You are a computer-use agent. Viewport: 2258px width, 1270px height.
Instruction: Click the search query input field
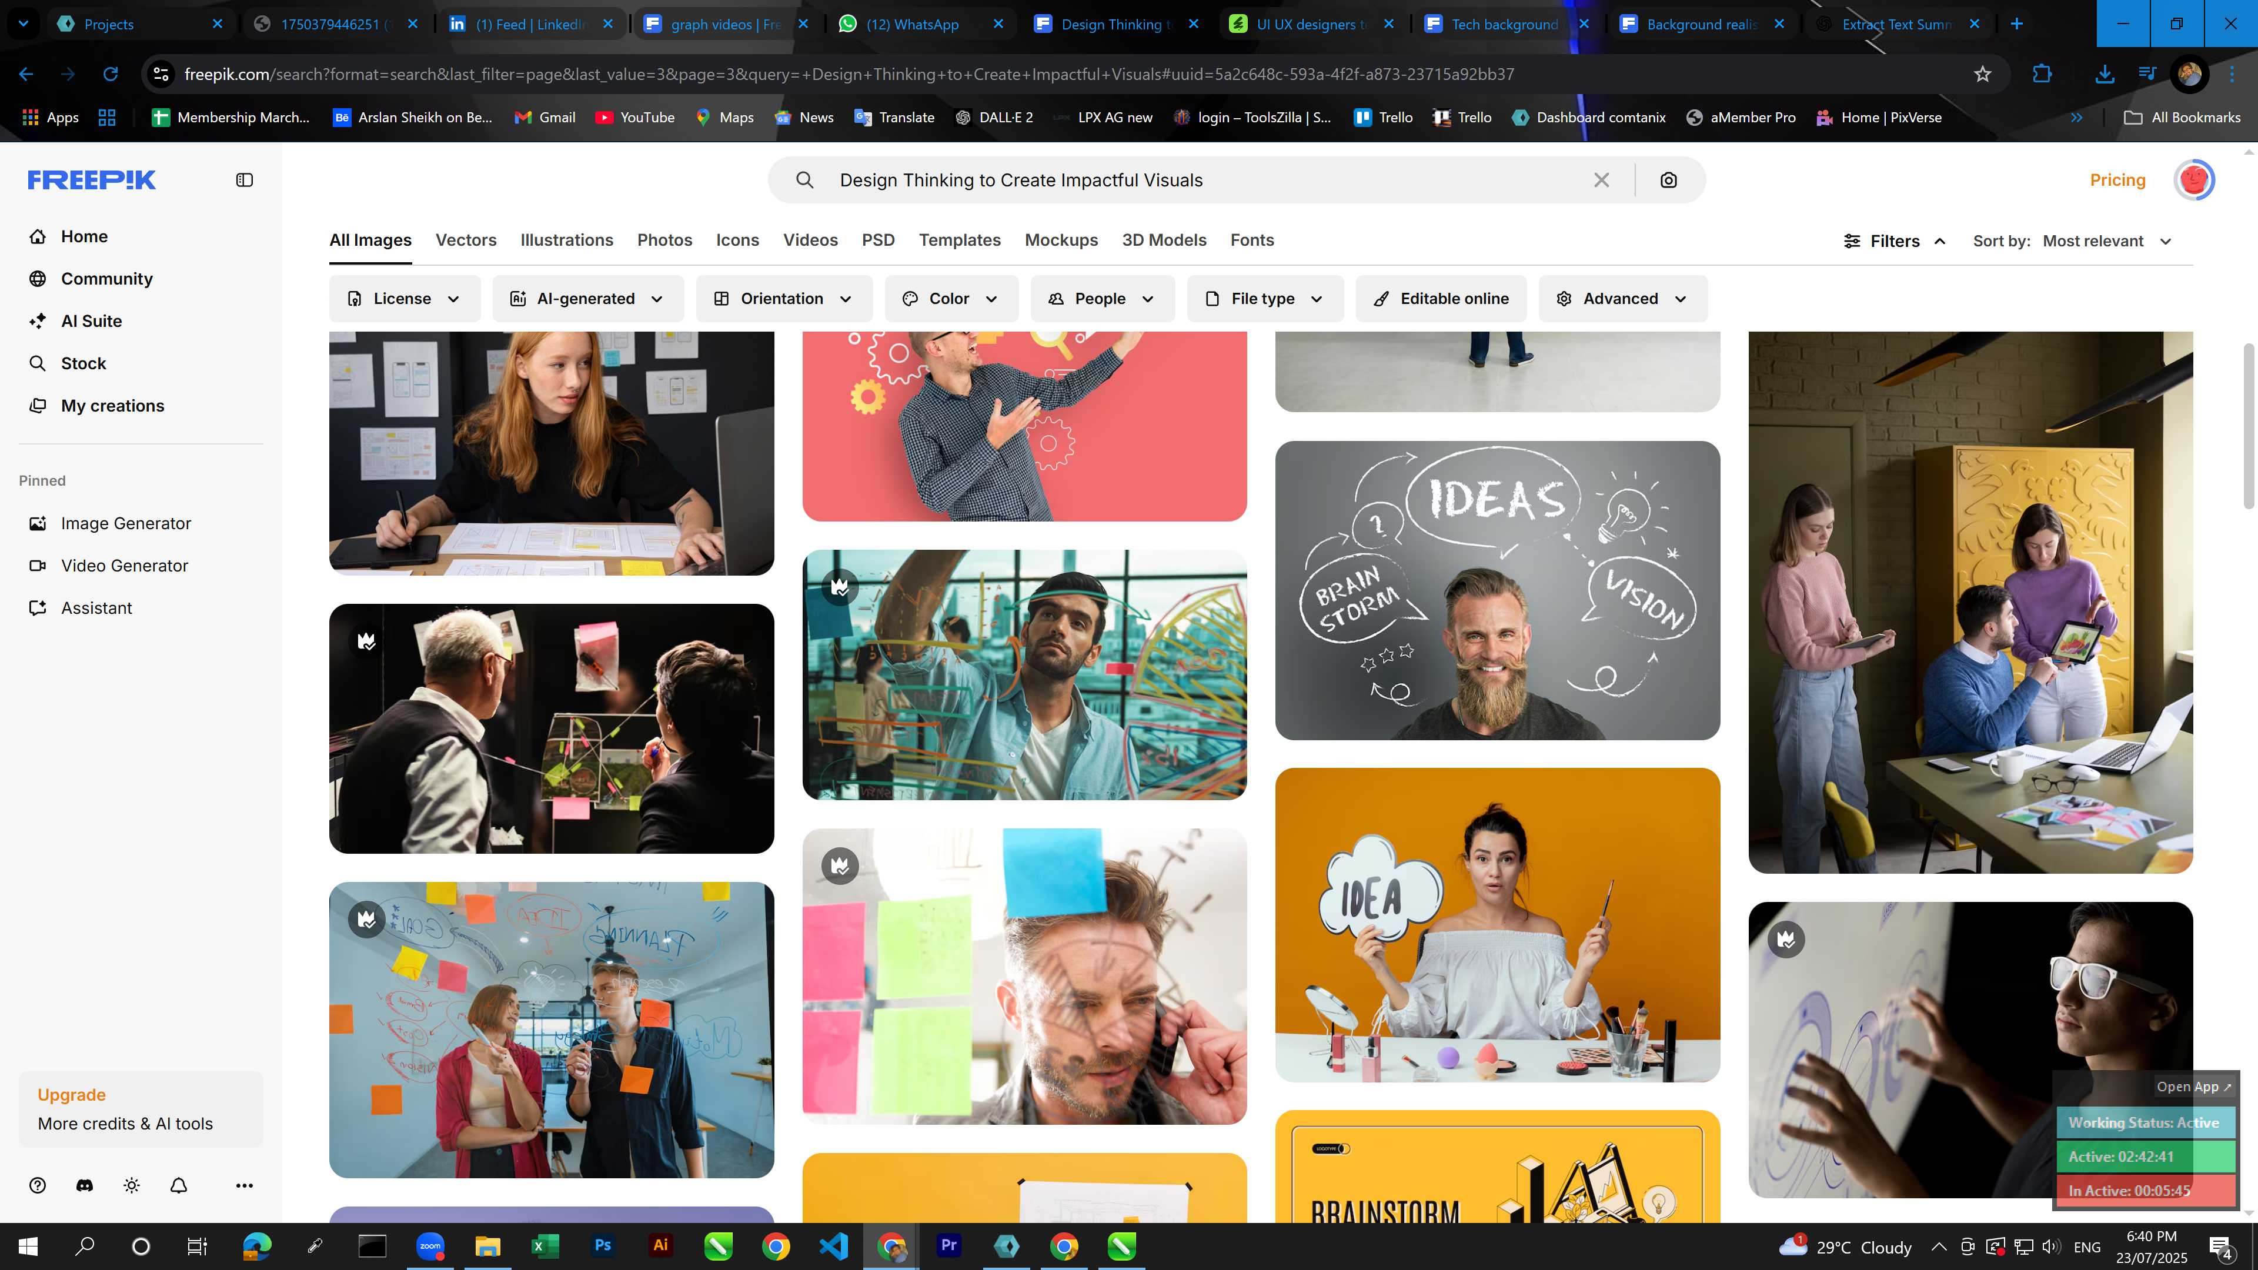[1210, 180]
